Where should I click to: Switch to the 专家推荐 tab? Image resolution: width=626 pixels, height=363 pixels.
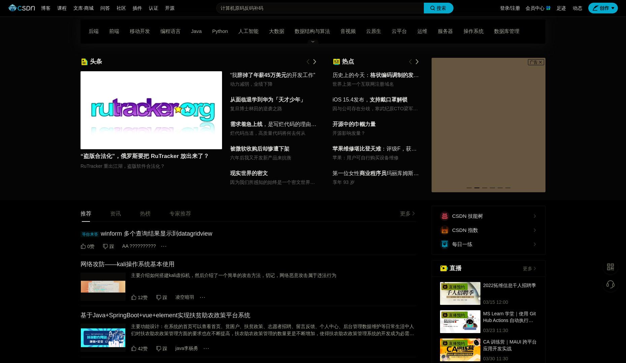[180, 214]
